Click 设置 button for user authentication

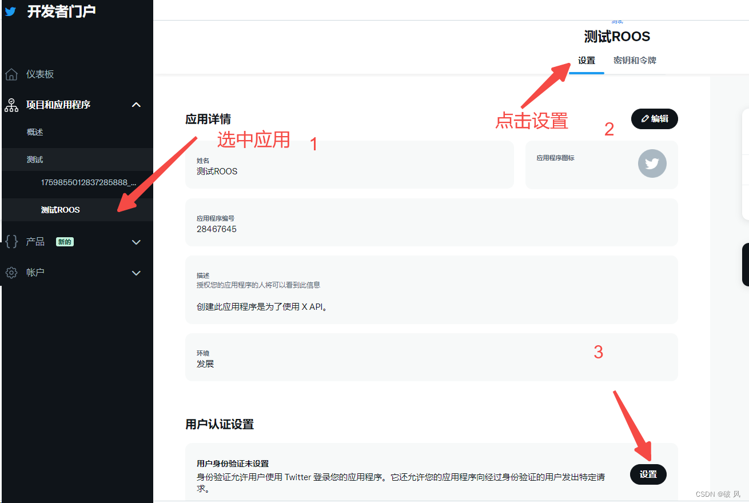coord(648,474)
